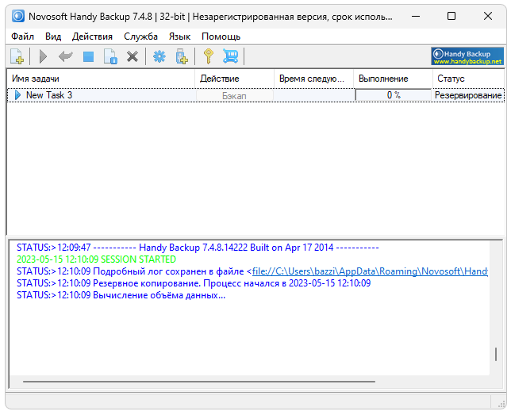Open the Язык menu
Image resolution: width=511 pixels, height=415 pixels.
pos(179,37)
